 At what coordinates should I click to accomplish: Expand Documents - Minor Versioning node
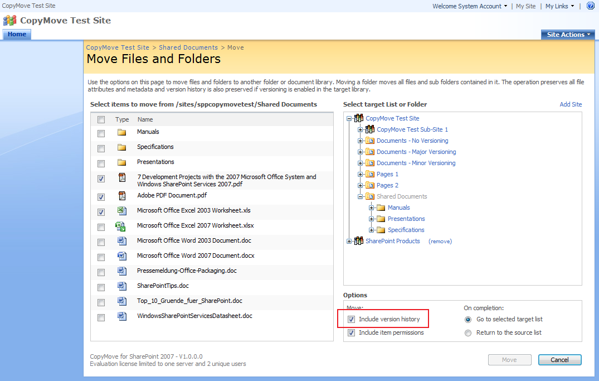point(360,163)
